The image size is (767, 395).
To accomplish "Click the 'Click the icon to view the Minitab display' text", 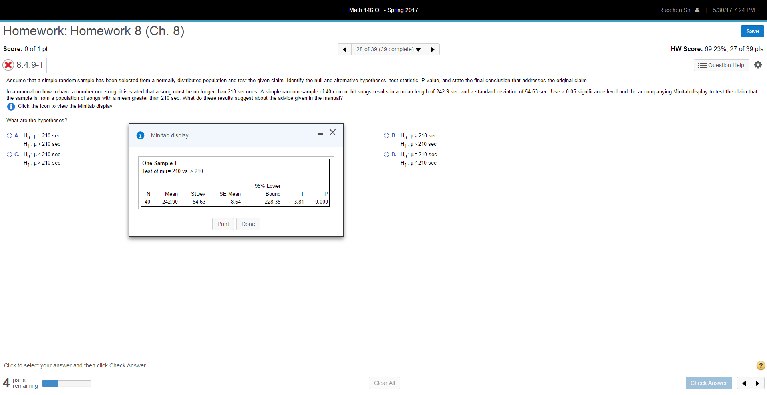I will coord(66,106).
